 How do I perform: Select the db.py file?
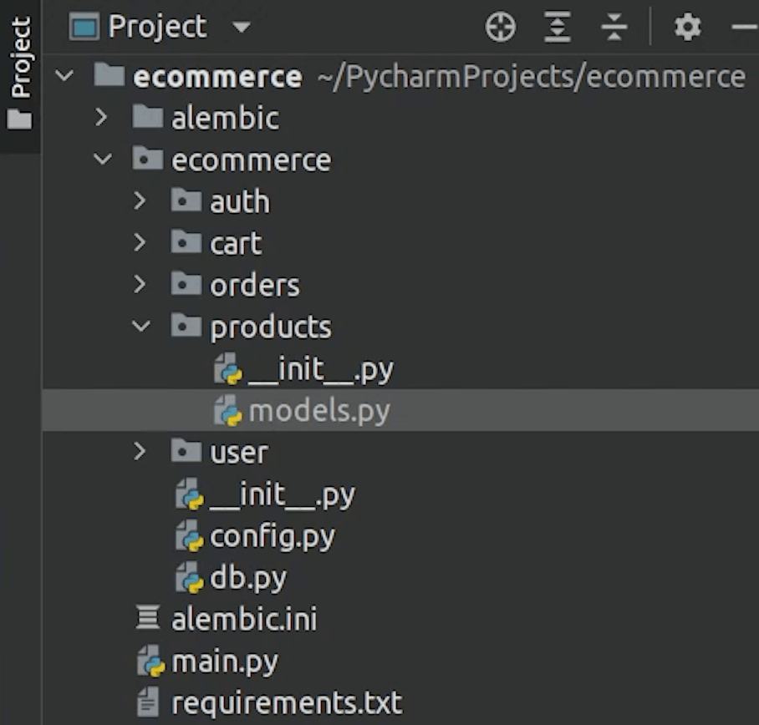tap(248, 578)
